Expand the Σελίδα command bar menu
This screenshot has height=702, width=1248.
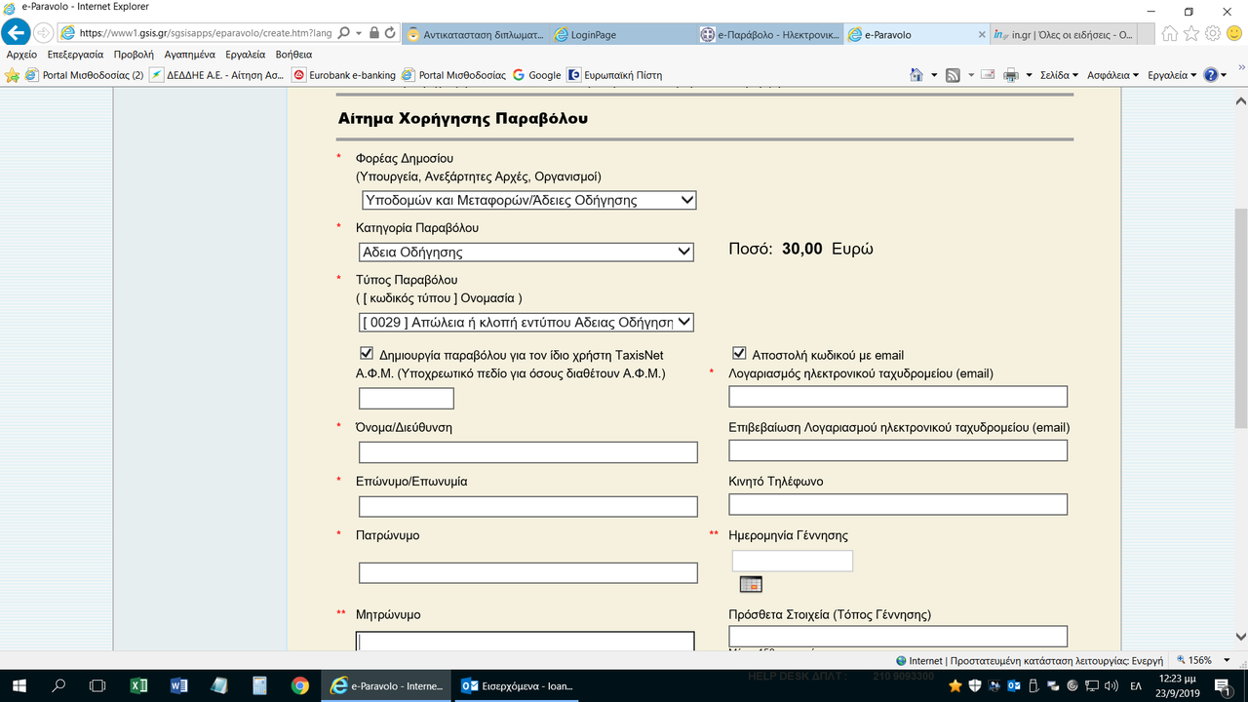[1059, 75]
